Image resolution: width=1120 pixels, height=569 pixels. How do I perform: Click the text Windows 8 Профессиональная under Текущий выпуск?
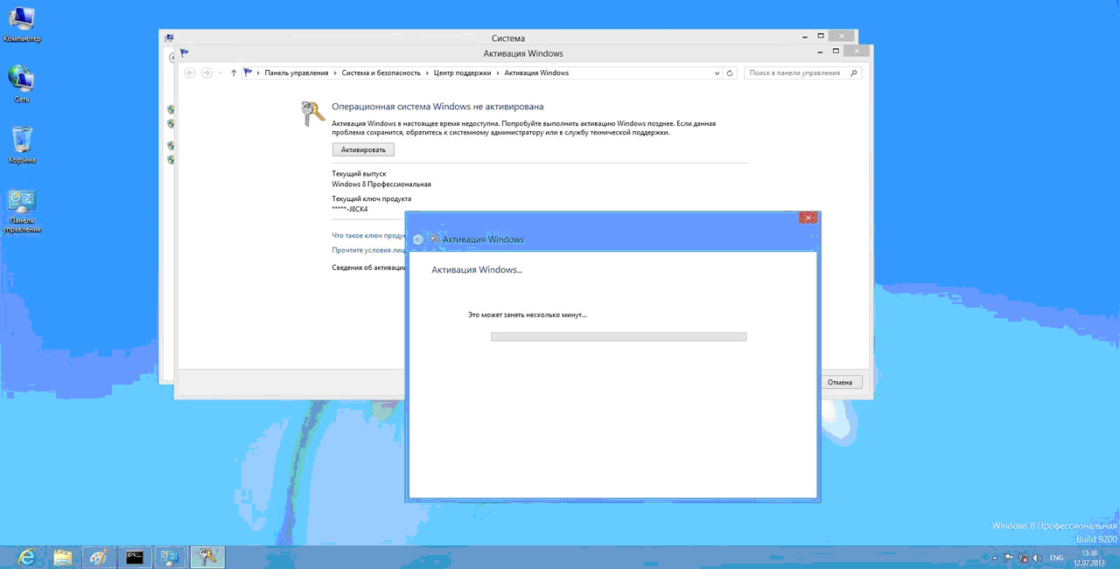click(381, 184)
